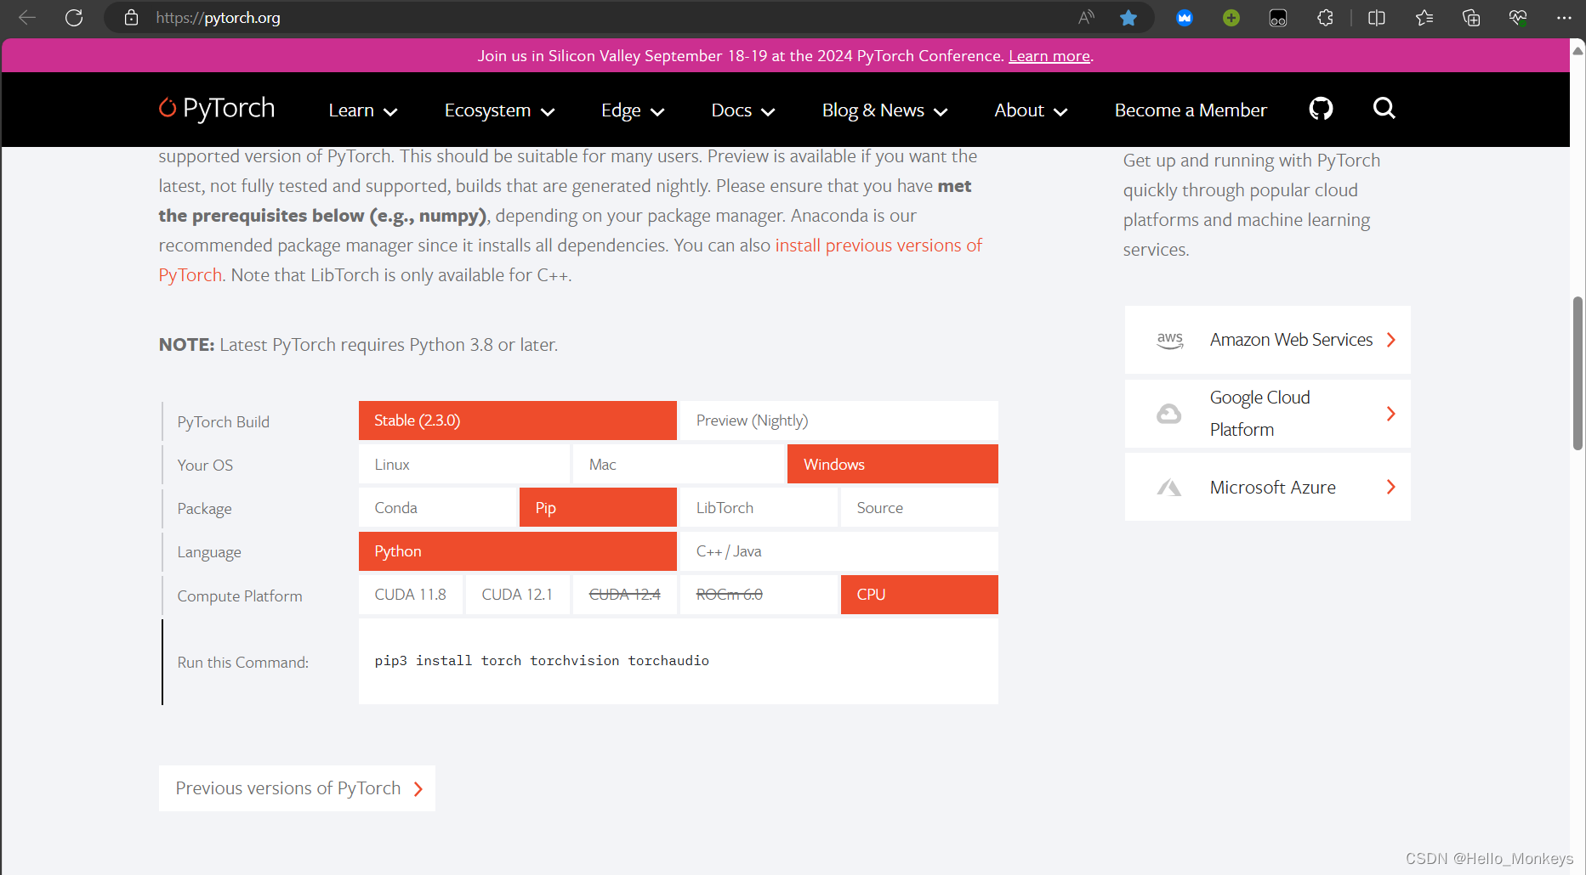Click the site lock icon in address bar

click(131, 17)
